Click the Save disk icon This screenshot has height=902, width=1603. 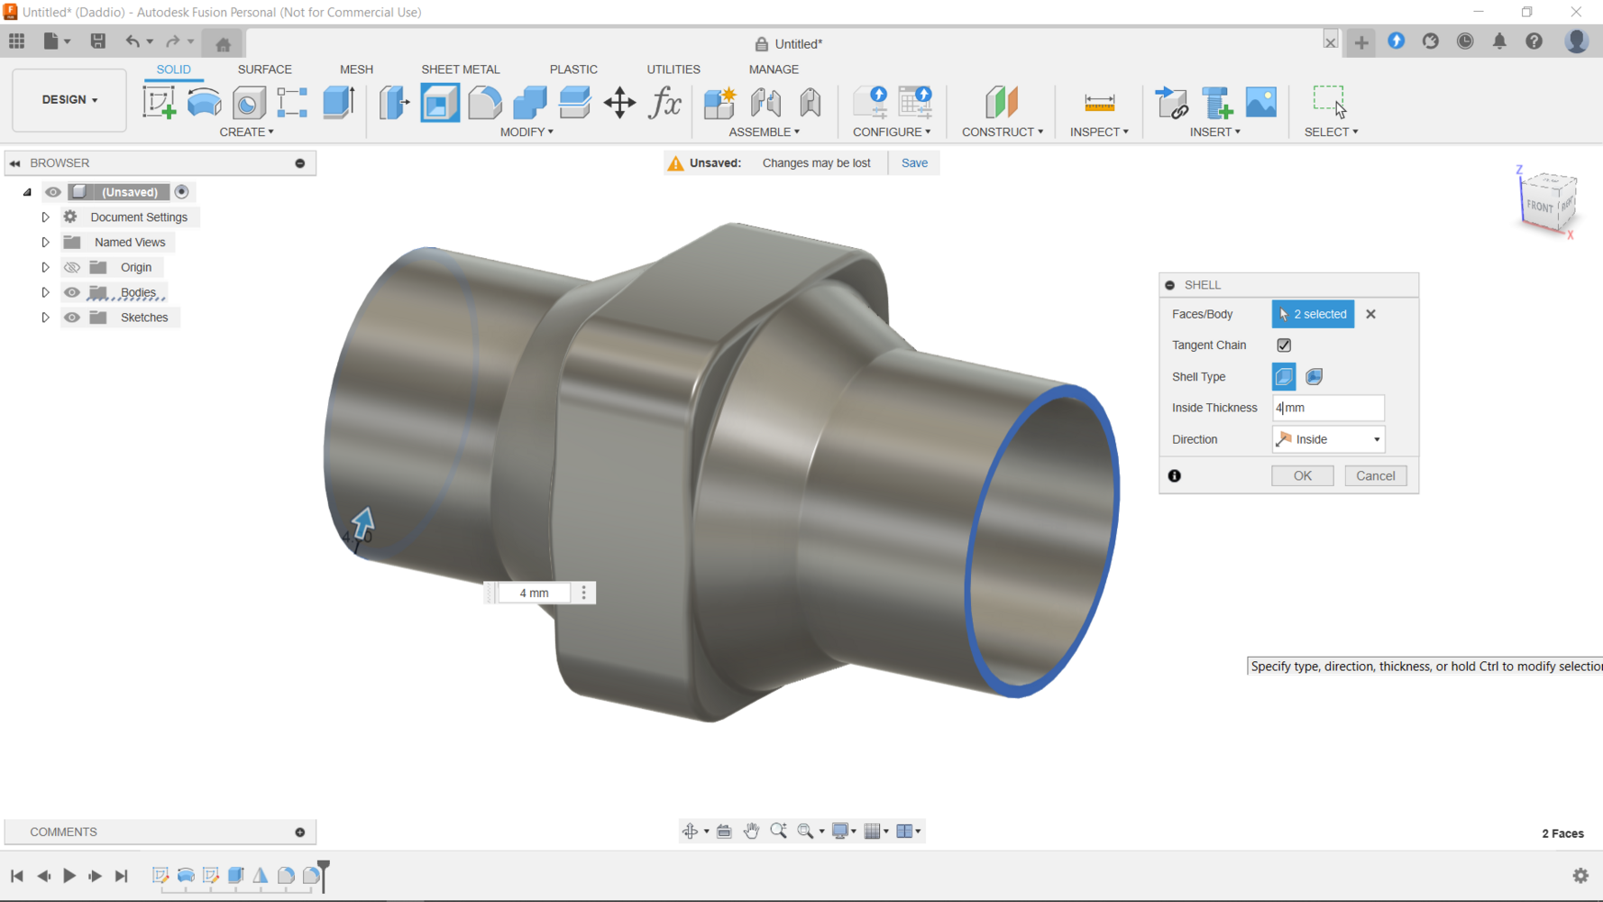[97, 41]
